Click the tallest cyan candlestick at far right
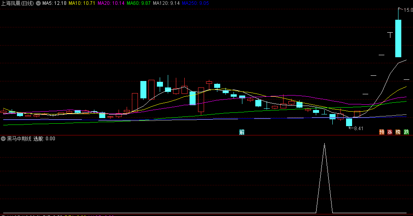The image size is (413, 216). 398,38
